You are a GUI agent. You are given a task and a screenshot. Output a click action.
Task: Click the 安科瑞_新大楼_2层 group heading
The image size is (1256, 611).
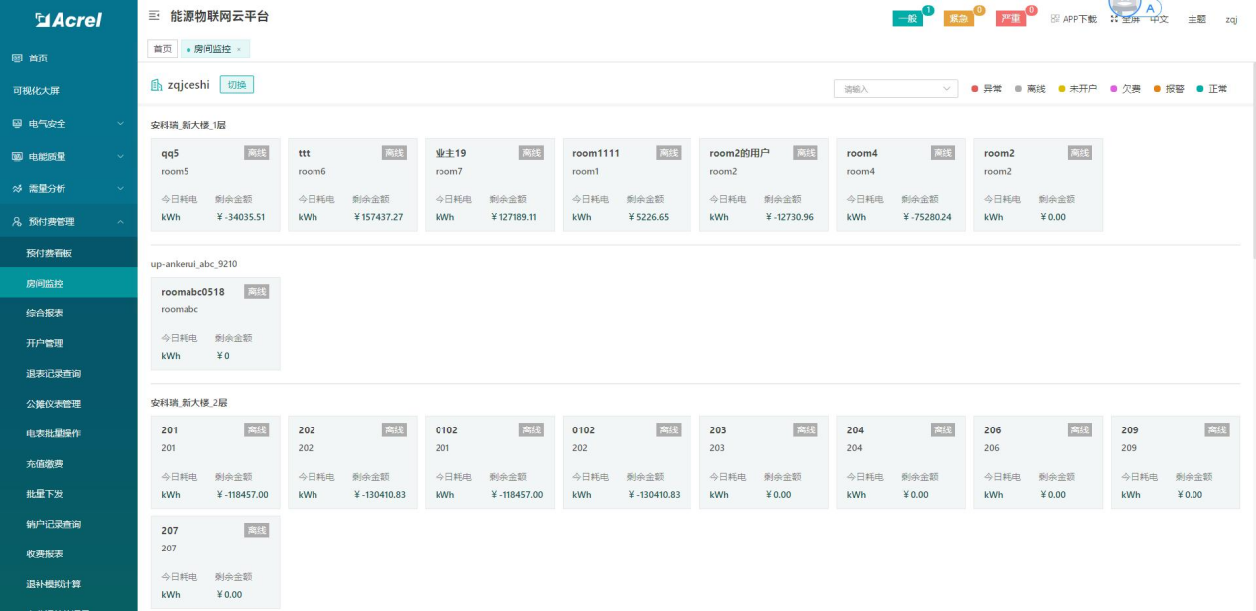pos(188,403)
